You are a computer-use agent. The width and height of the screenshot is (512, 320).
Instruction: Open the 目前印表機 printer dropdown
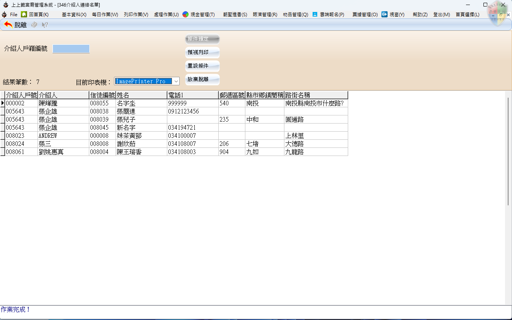coord(176,81)
